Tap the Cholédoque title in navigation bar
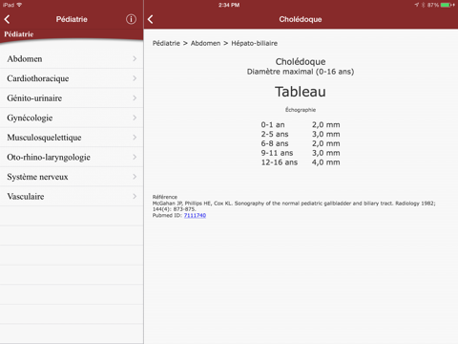Viewport: 458px width, 344px height. [301, 19]
